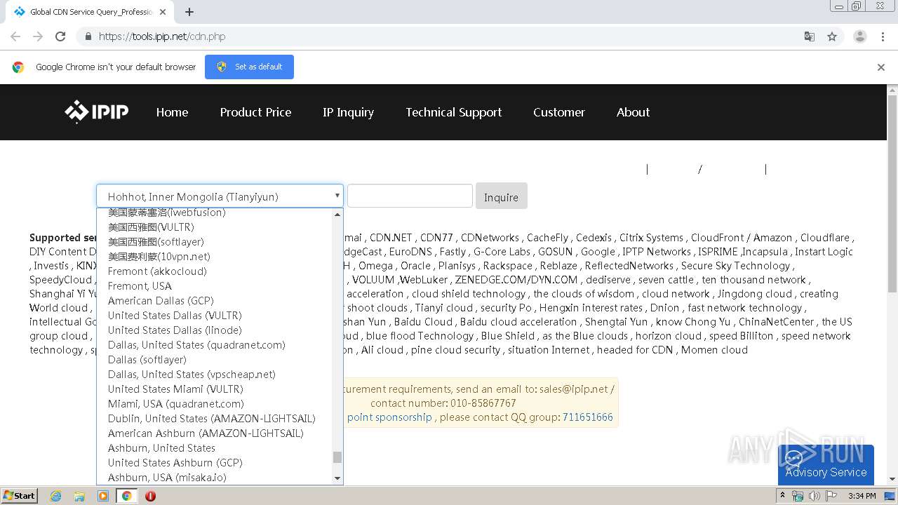Select Miami, USA (quadranet.com) option
The image size is (898, 505).
[215, 404]
